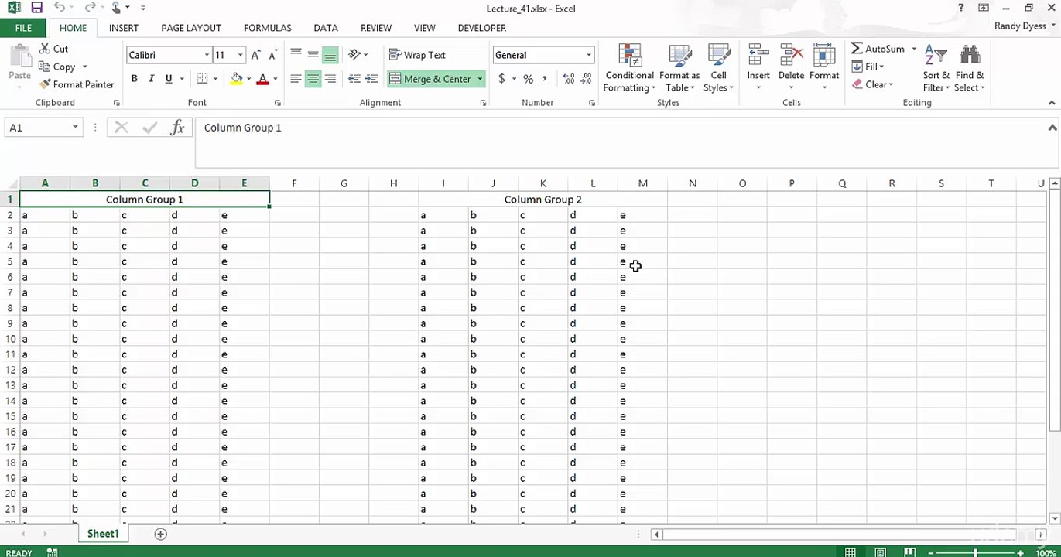The width and height of the screenshot is (1061, 557).
Task: Add a new sheet with the plus icon
Action: (x=160, y=534)
